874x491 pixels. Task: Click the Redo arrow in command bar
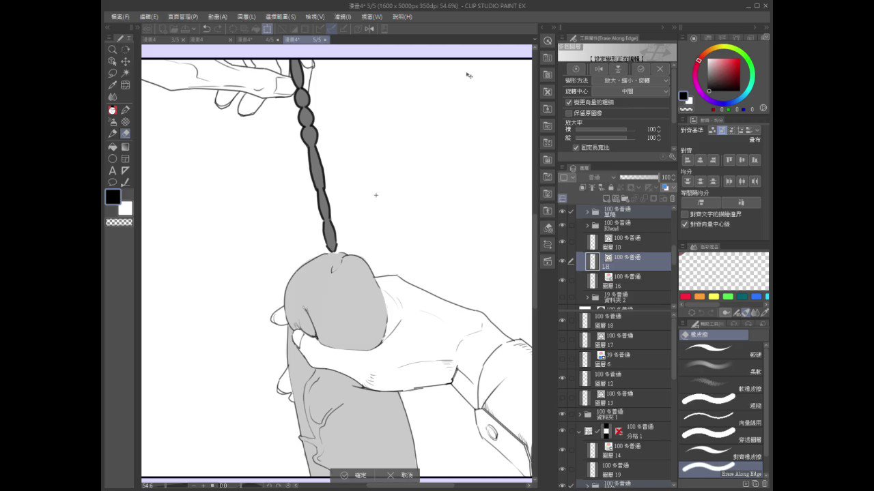218,29
